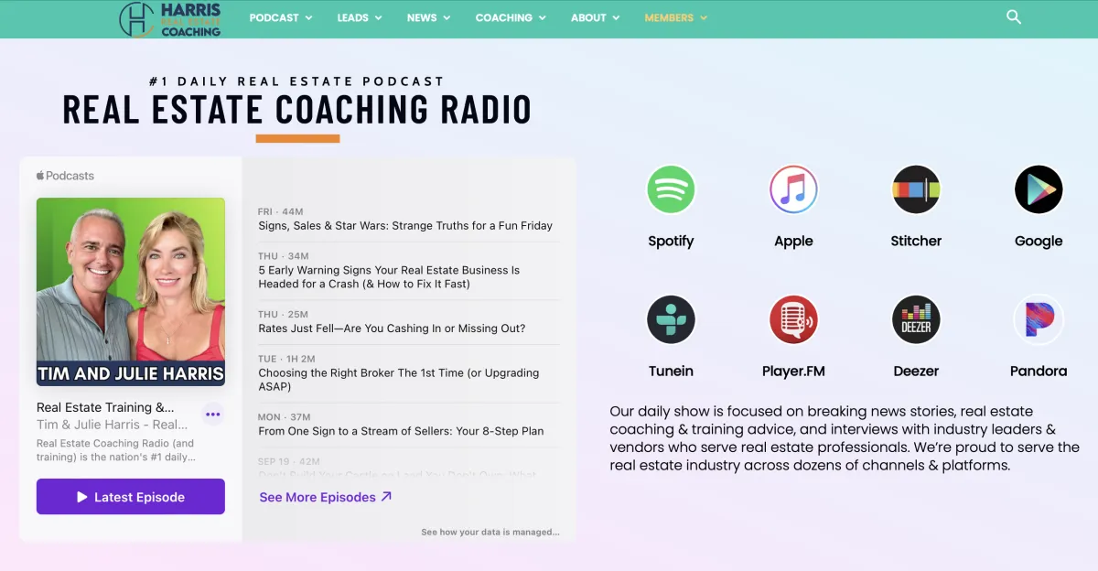
Task: Click the show description under author name
Action: coord(115,450)
